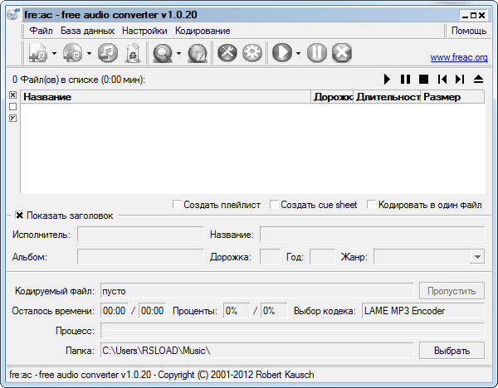The image size is (498, 388).
Task: Pause encoding with the round pause icon
Action: (317, 53)
